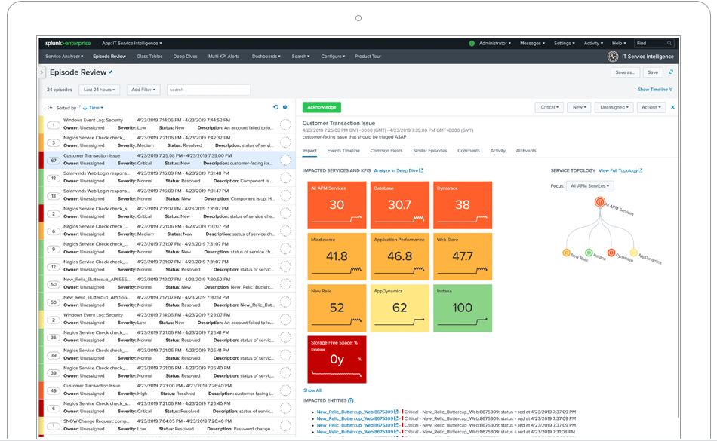
Task: Select the circle for New_Relic episode ending 7:30:52 PM
Action: tap(285, 284)
